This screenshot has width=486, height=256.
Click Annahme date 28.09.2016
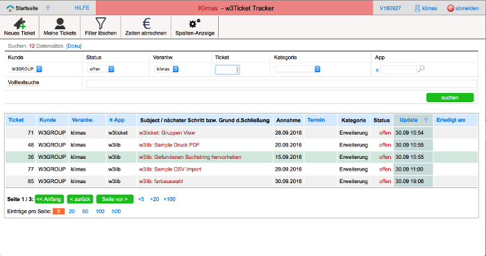[288, 133]
